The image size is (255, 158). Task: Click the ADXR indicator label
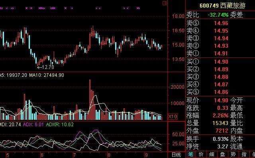coord(60,125)
